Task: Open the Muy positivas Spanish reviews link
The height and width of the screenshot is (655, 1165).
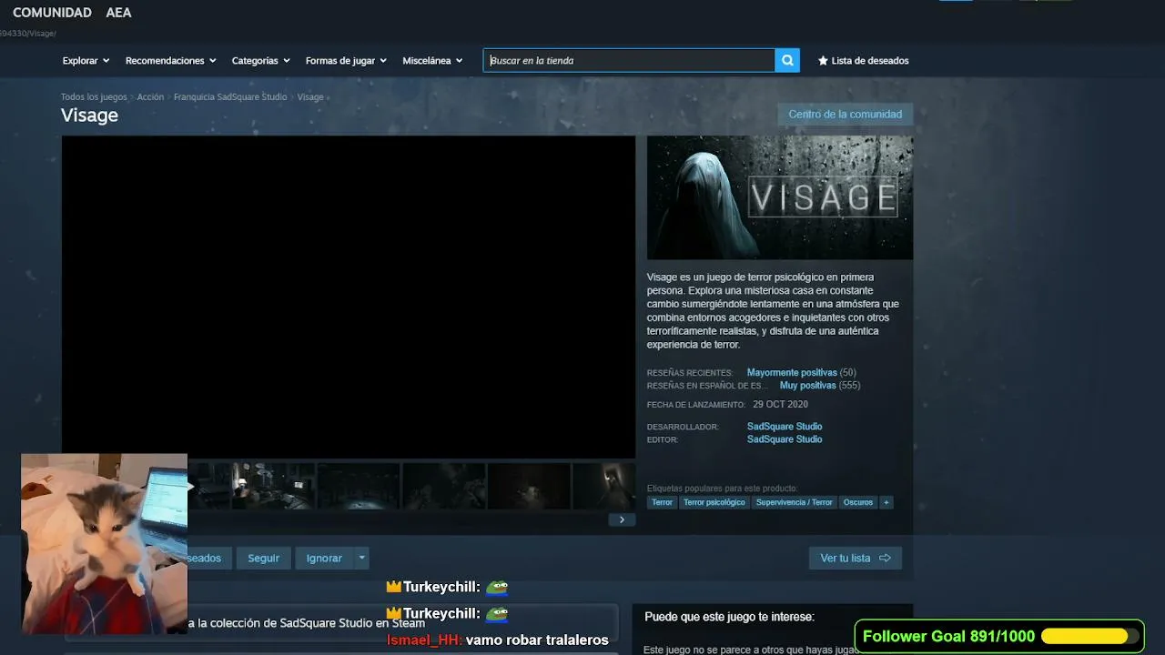Action: tap(808, 386)
